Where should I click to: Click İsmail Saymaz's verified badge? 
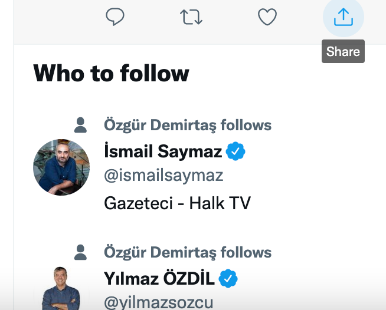click(x=235, y=151)
